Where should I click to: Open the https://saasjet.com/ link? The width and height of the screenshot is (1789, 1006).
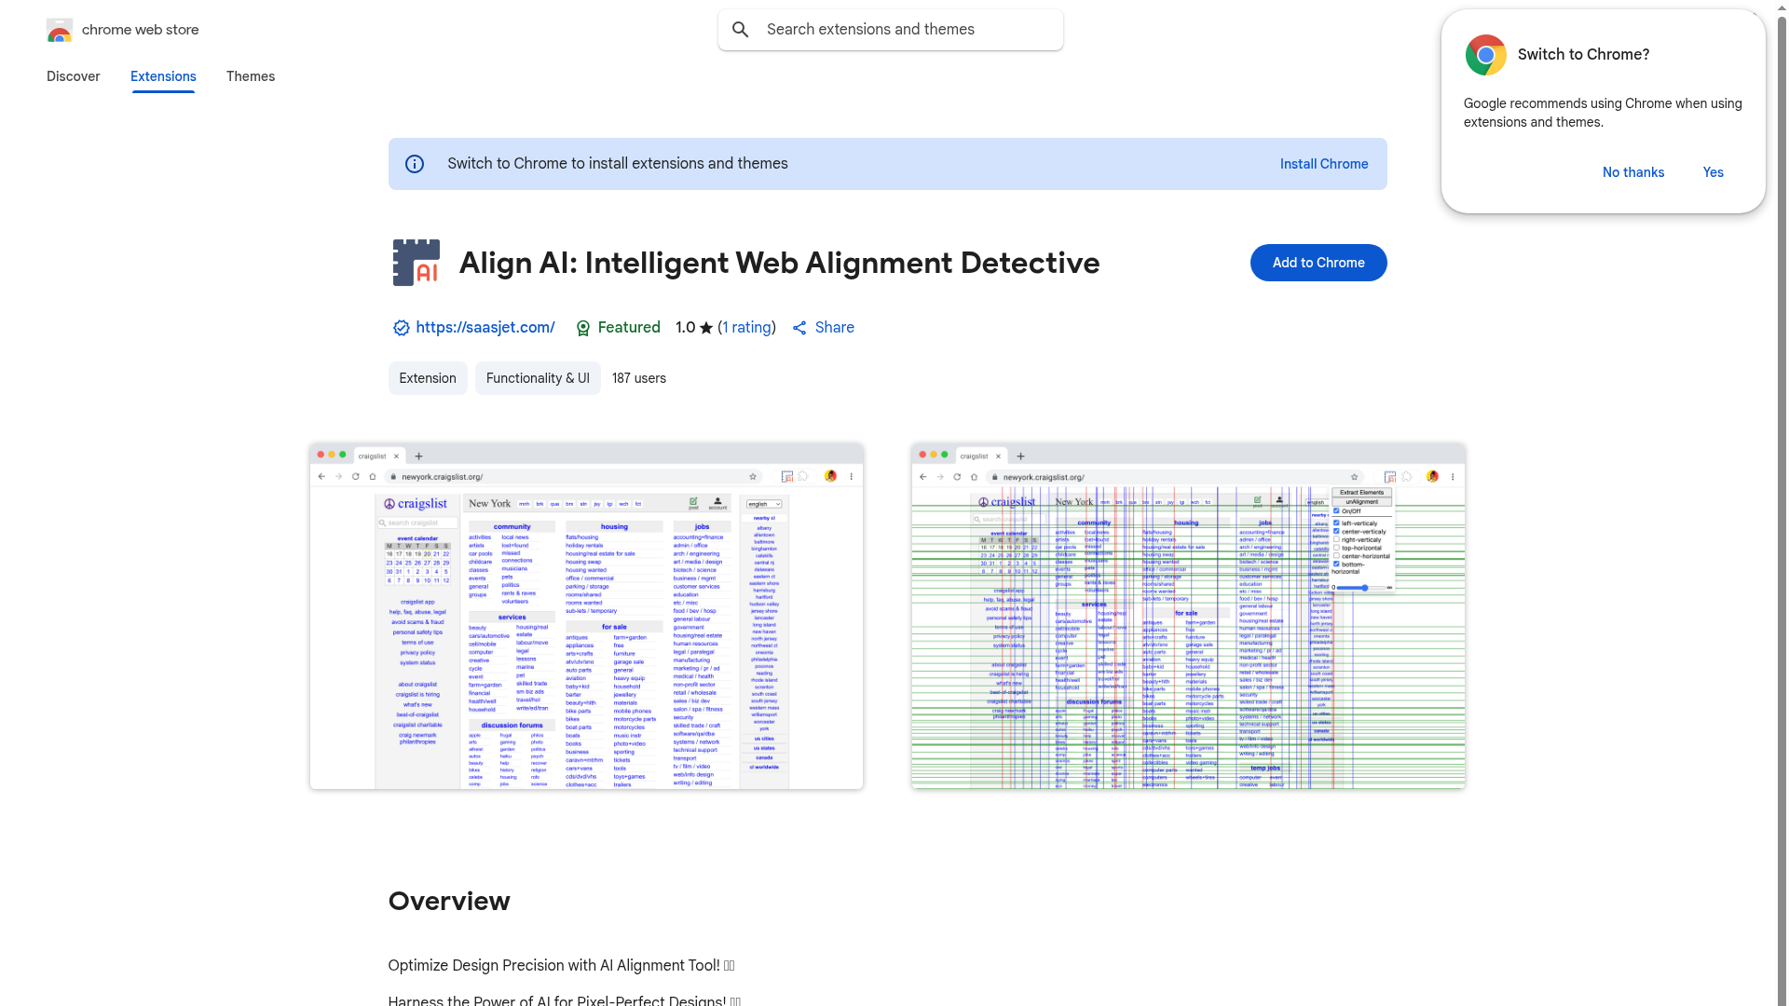tap(485, 328)
